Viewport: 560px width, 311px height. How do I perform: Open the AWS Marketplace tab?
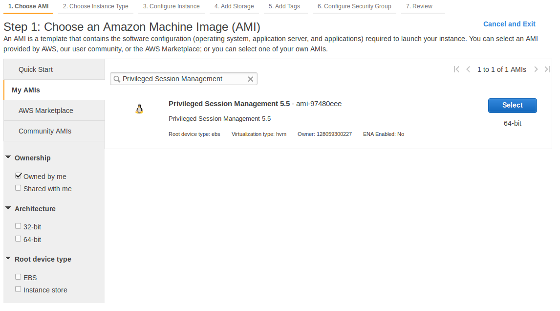[46, 111]
